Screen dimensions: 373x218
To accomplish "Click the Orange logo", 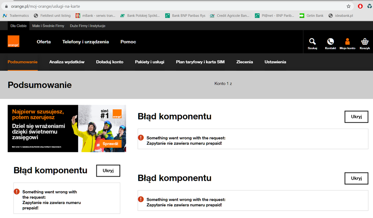I will (13, 41).
